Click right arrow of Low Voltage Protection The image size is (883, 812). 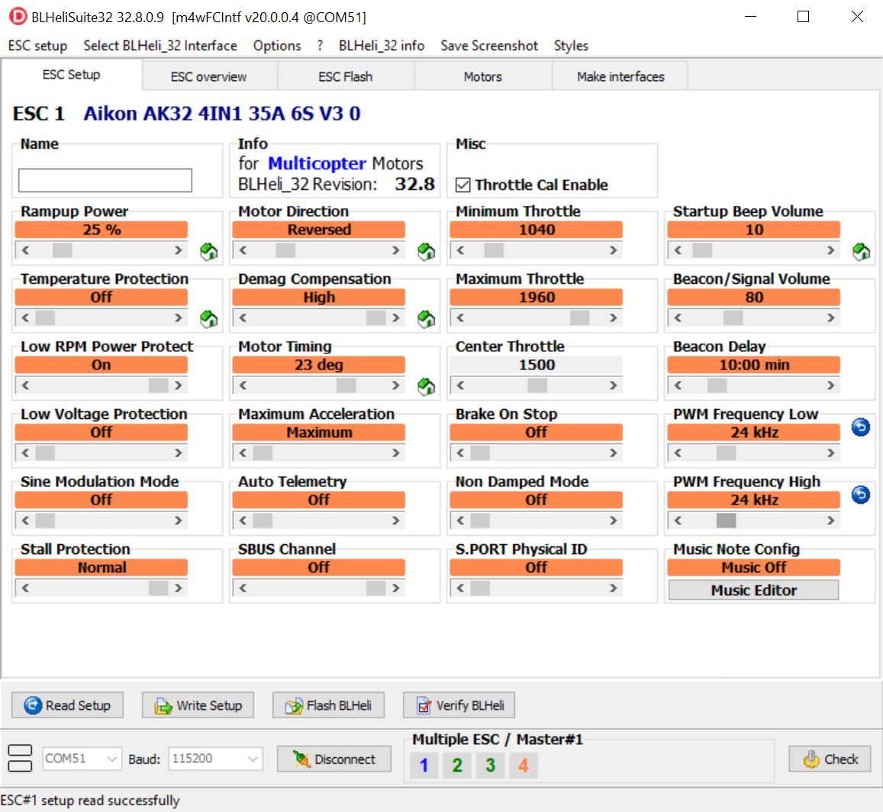[x=179, y=453]
